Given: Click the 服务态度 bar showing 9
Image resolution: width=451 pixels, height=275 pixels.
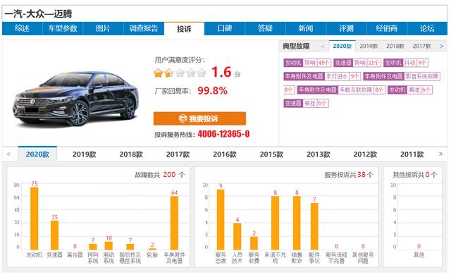Looking at the screenshot, I should pos(221,219).
